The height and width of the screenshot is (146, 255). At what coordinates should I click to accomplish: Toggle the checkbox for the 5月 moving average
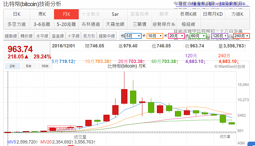[x=122, y=35]
